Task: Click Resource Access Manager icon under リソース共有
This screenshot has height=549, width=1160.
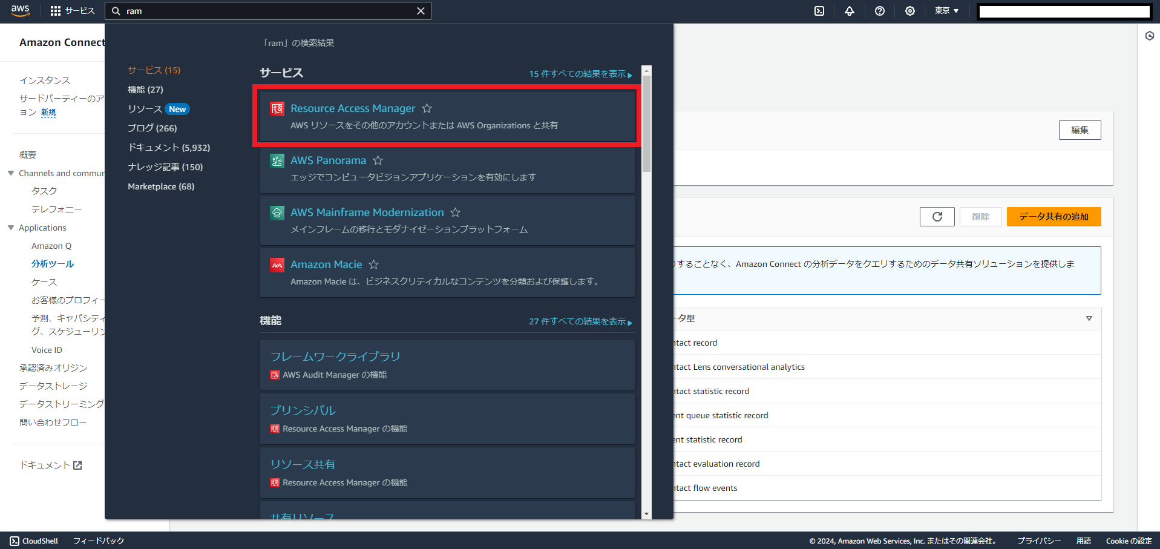Action: coord(275,482)
